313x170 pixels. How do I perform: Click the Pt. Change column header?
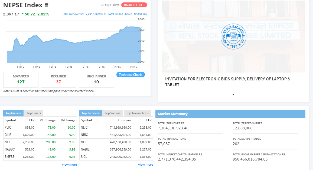pyautogui.click(x=47, y=120)
